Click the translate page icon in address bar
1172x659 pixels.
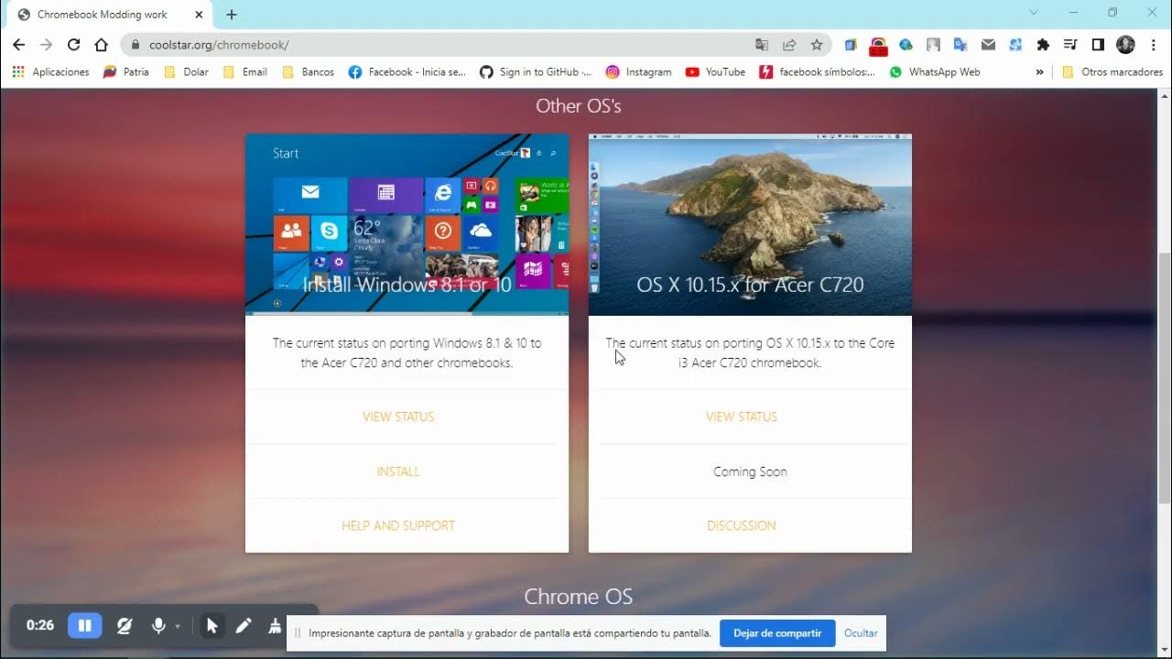click(x=762, y=44)
